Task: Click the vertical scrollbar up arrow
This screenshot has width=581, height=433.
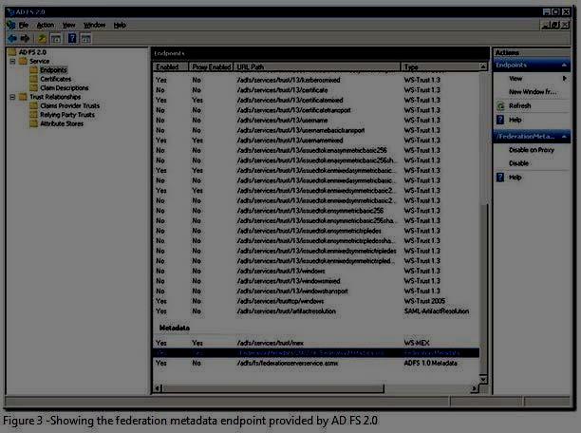Action: pos(483,66)
